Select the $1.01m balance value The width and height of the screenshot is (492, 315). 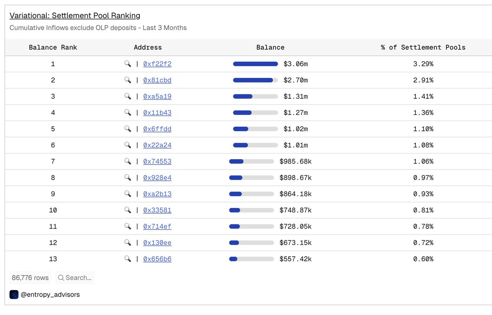(x=296, y=145)
